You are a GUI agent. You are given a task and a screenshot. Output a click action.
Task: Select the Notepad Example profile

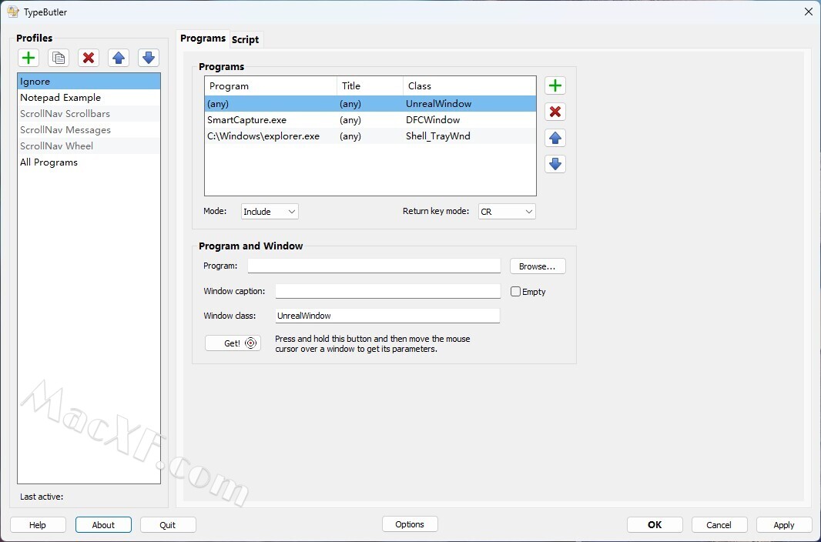coord(89,97)
